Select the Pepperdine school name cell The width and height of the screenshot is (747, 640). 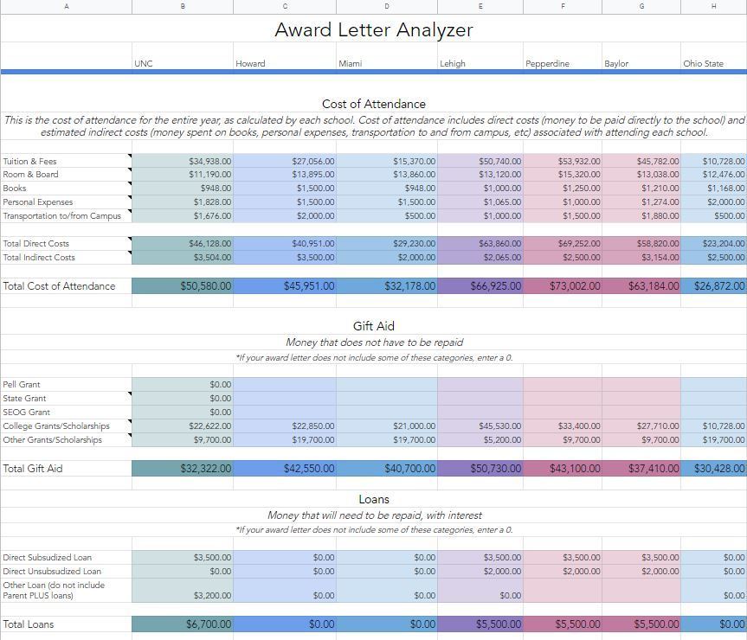(x=562, y=63)
